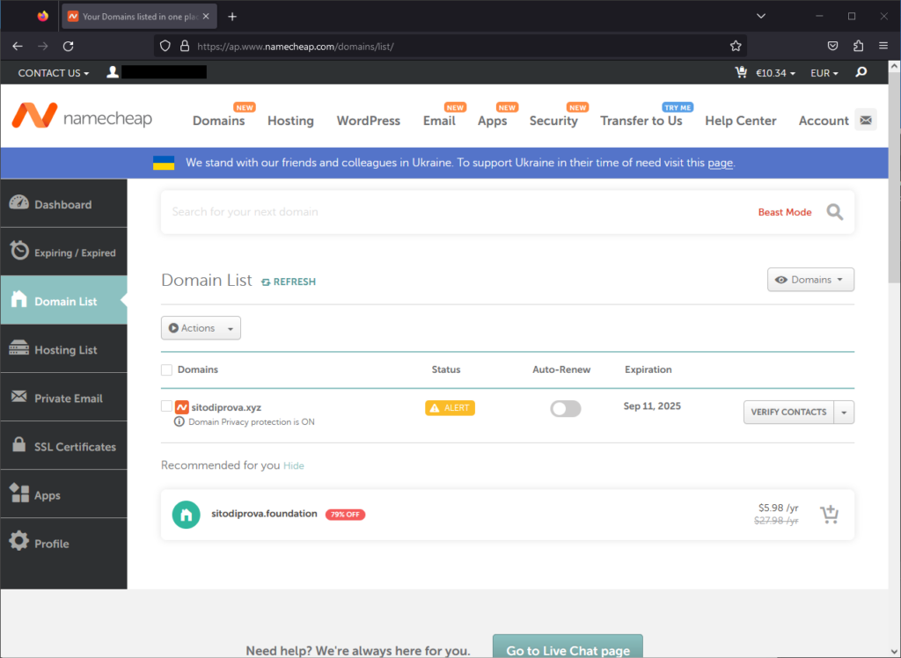This screenshot has height=658, width=901.
Task: Click the user account icon in top bar
Action: point(113,72)
